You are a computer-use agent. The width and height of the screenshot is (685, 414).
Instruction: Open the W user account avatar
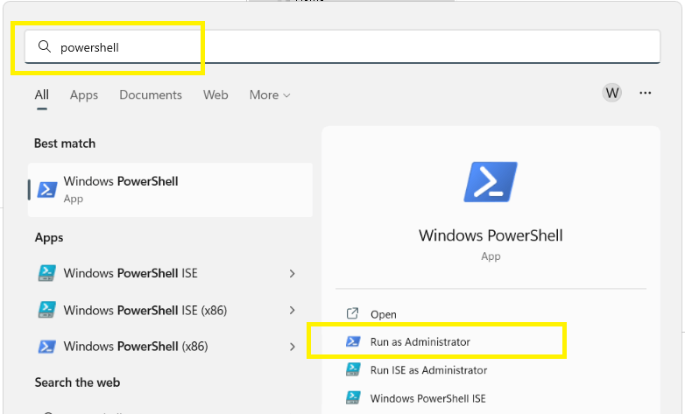612,93
